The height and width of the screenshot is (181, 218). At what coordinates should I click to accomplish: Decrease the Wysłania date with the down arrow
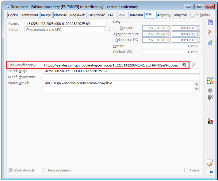click(168, 29)
